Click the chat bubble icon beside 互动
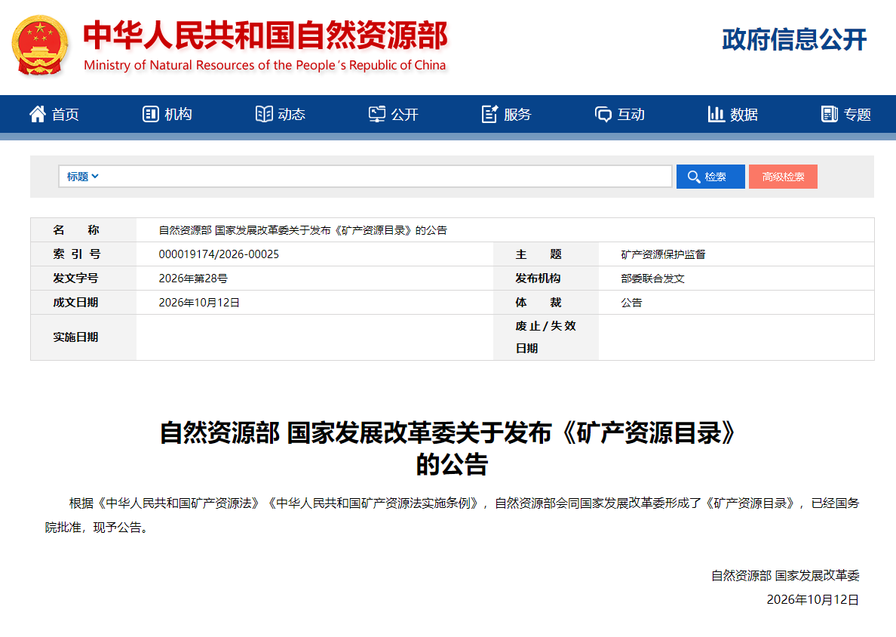This screenshot has height=637, width=896. pos(603,115)
